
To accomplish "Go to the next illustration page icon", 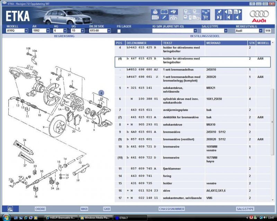I will 238,11.
